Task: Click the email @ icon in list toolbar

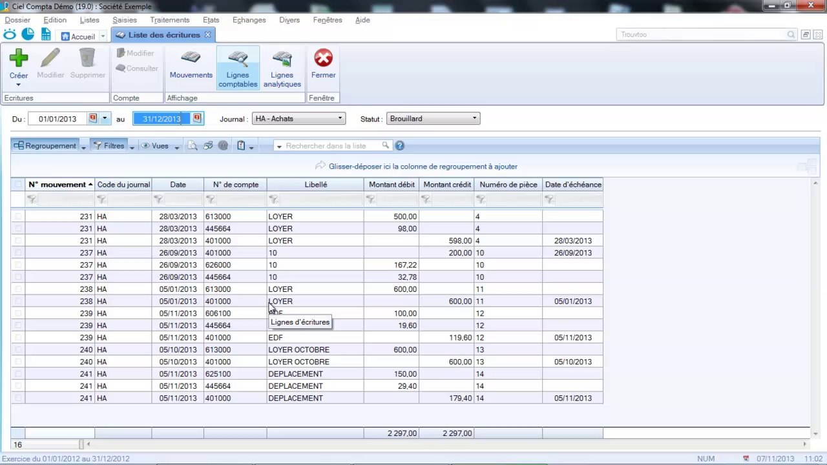Action: coord(223,146)
